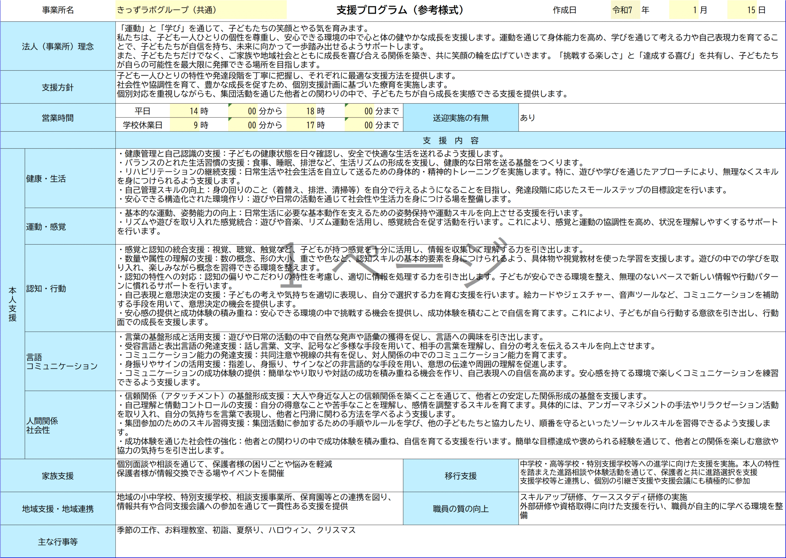Select the 職員の質の向上 header cell

[461, 509]
